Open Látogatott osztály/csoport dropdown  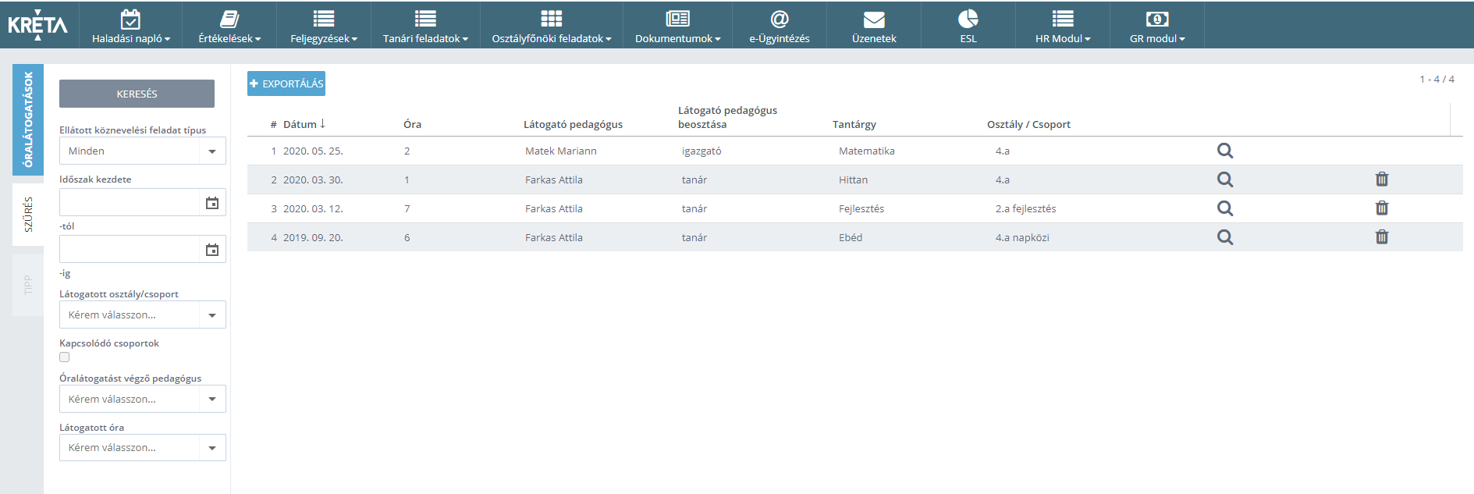(x=143, y=315)
